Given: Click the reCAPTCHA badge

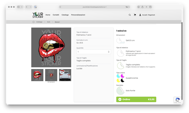Looking at the screenshot, I should coord(177,100).
